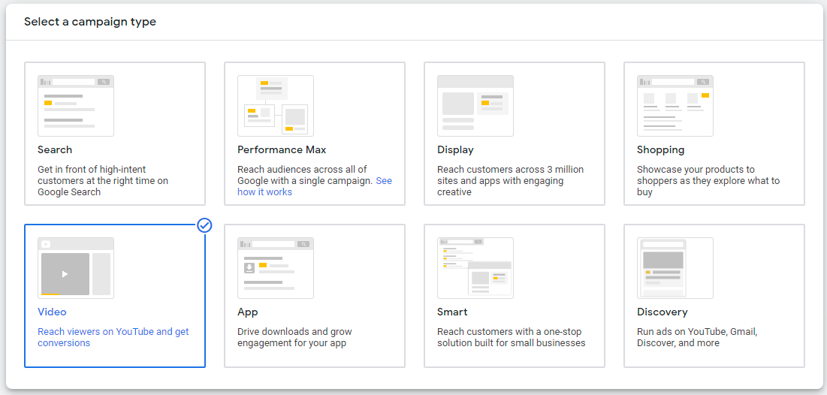The image size is (827, 395).
Task: Open the 'See how it works' link
Action: 315,186
